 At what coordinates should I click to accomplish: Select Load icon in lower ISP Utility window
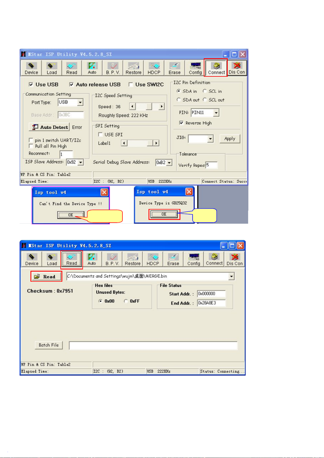pos(52,259)
